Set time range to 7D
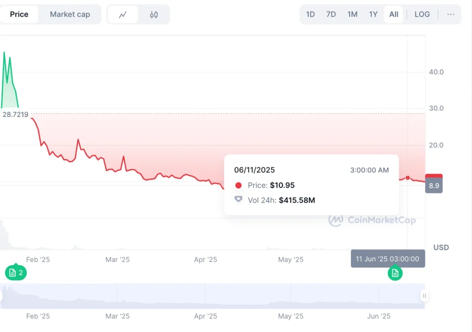472x332 pixels. [331, 14]
